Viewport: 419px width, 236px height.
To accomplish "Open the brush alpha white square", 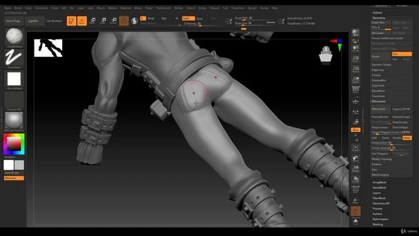I will coord(14,79).
